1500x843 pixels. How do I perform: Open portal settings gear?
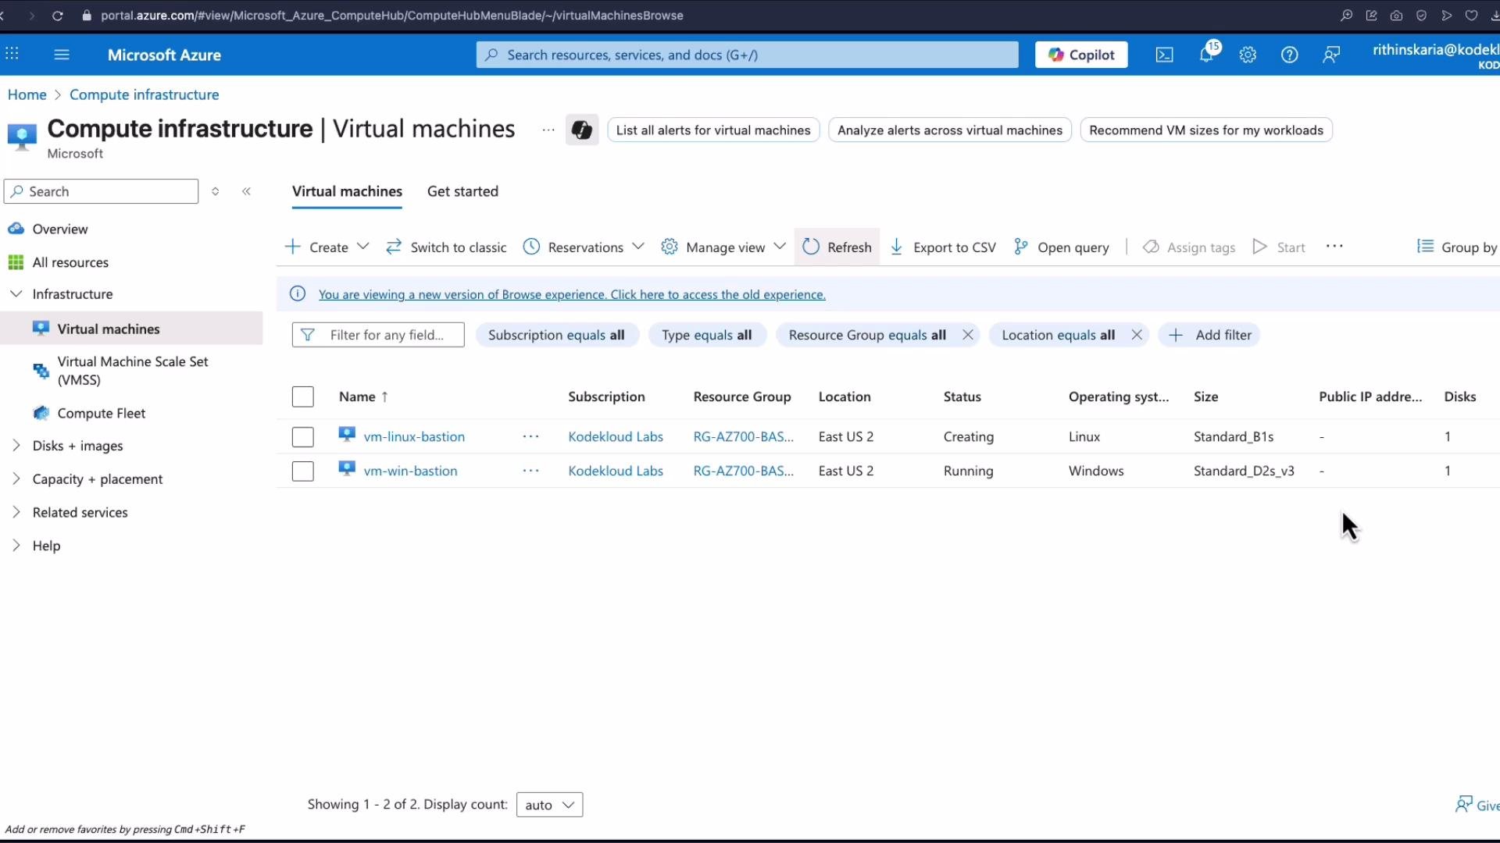[x=1248, y=55]
